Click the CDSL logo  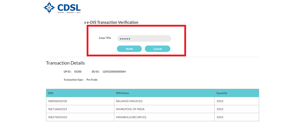click(x=62, y=8)
